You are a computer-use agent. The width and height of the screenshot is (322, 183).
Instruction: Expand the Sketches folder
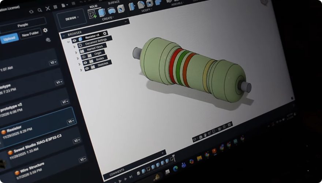(81, 70)
